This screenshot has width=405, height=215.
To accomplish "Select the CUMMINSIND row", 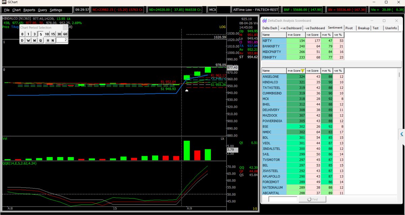I will point(303,93).
